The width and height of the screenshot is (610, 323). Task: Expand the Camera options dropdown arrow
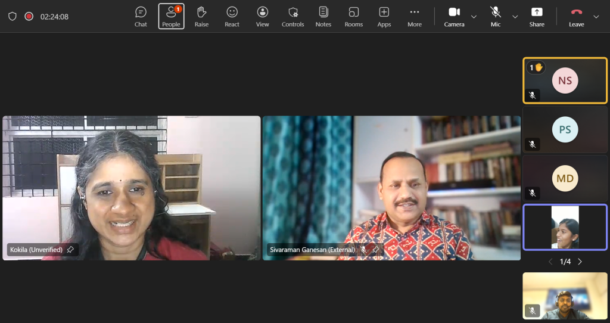(x=474, y=17)
